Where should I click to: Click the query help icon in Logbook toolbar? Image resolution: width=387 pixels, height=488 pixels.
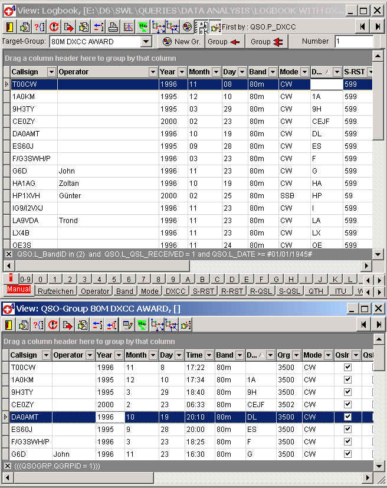(39, 27)
